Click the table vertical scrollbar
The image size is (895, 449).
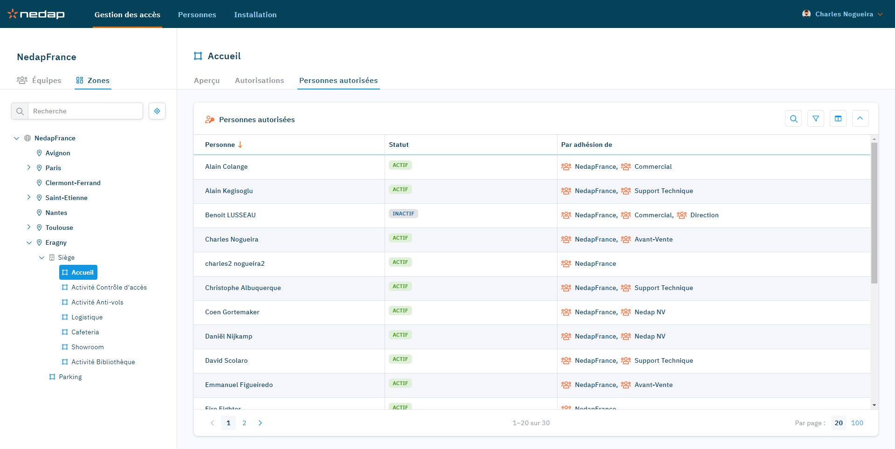874,213
